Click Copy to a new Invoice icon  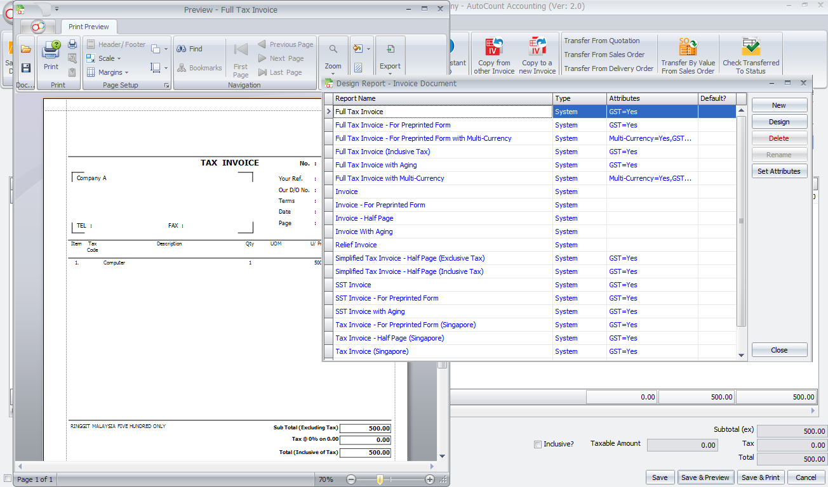[x=537, y=47]
